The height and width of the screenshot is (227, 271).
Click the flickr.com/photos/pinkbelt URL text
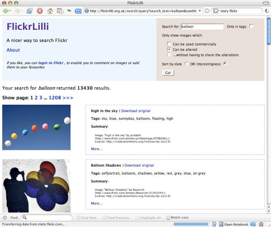pyautogui.click(x=132, y=138)
